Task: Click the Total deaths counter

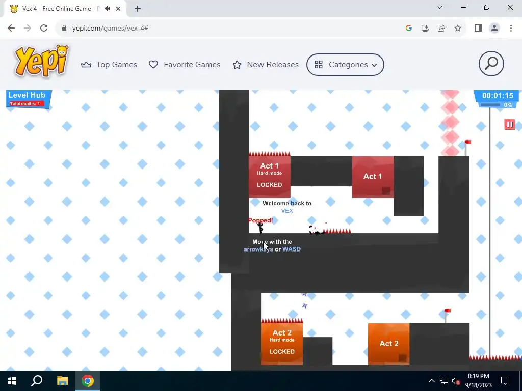Action: pyautogui.click(x=25, y=104)
